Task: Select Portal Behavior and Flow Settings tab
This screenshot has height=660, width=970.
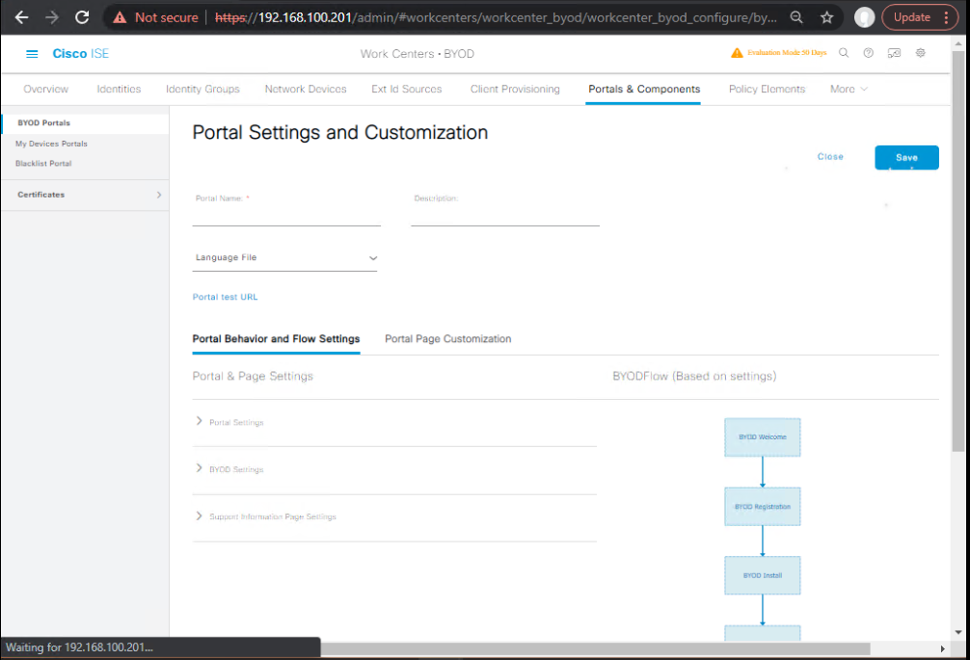Action: 276,338
